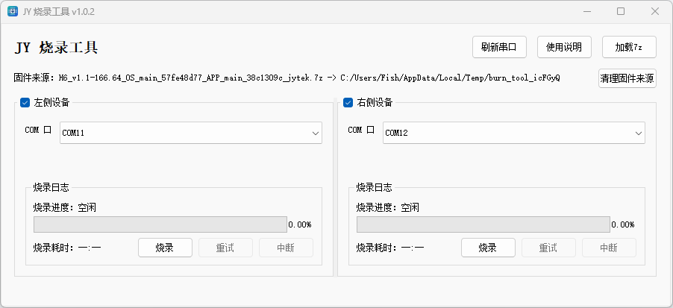Uncheck the 右侧设备 checkbox

348,102
